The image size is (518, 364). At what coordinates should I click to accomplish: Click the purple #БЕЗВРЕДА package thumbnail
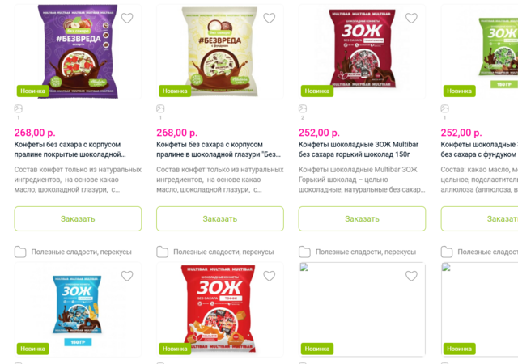(78, 51)
